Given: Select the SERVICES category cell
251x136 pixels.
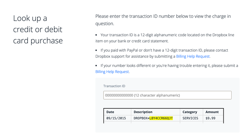Looking at the screenshot, I should tap(190, 118).
